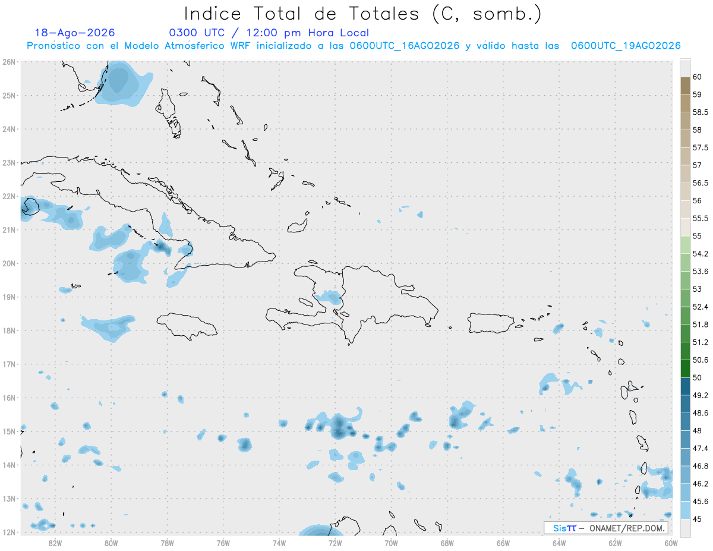Image resolution: width=713 pixels, height=551 pixels.
Task: Click the "24N" latitude label
Action: click(9, 129)
